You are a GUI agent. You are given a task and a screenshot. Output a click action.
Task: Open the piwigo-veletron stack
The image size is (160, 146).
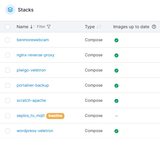(x=31, y=70)
